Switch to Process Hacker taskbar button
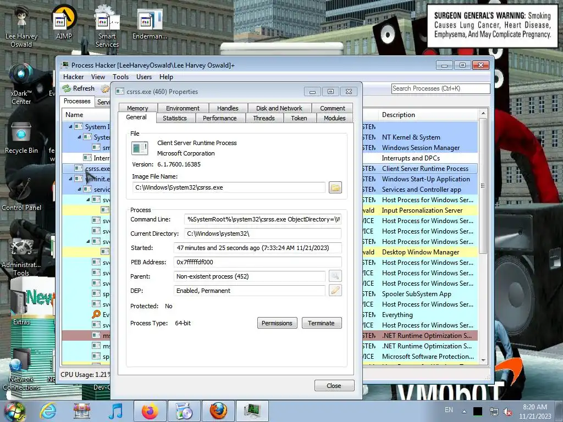The height and width of the screenshot is (422, 563). (x=252, y=411)
